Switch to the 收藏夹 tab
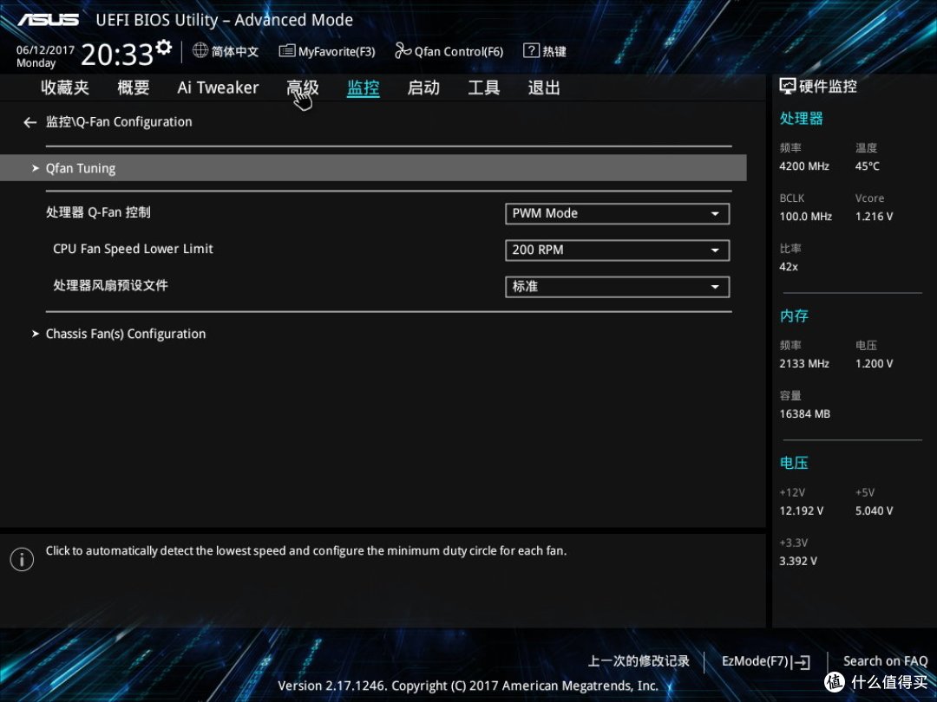This screenshot has height=702, width=937. tap(64, 88)
